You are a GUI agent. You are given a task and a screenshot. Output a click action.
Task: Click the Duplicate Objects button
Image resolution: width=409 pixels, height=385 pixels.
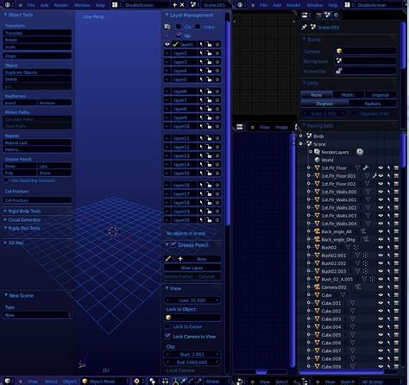(x=37, y=73)
